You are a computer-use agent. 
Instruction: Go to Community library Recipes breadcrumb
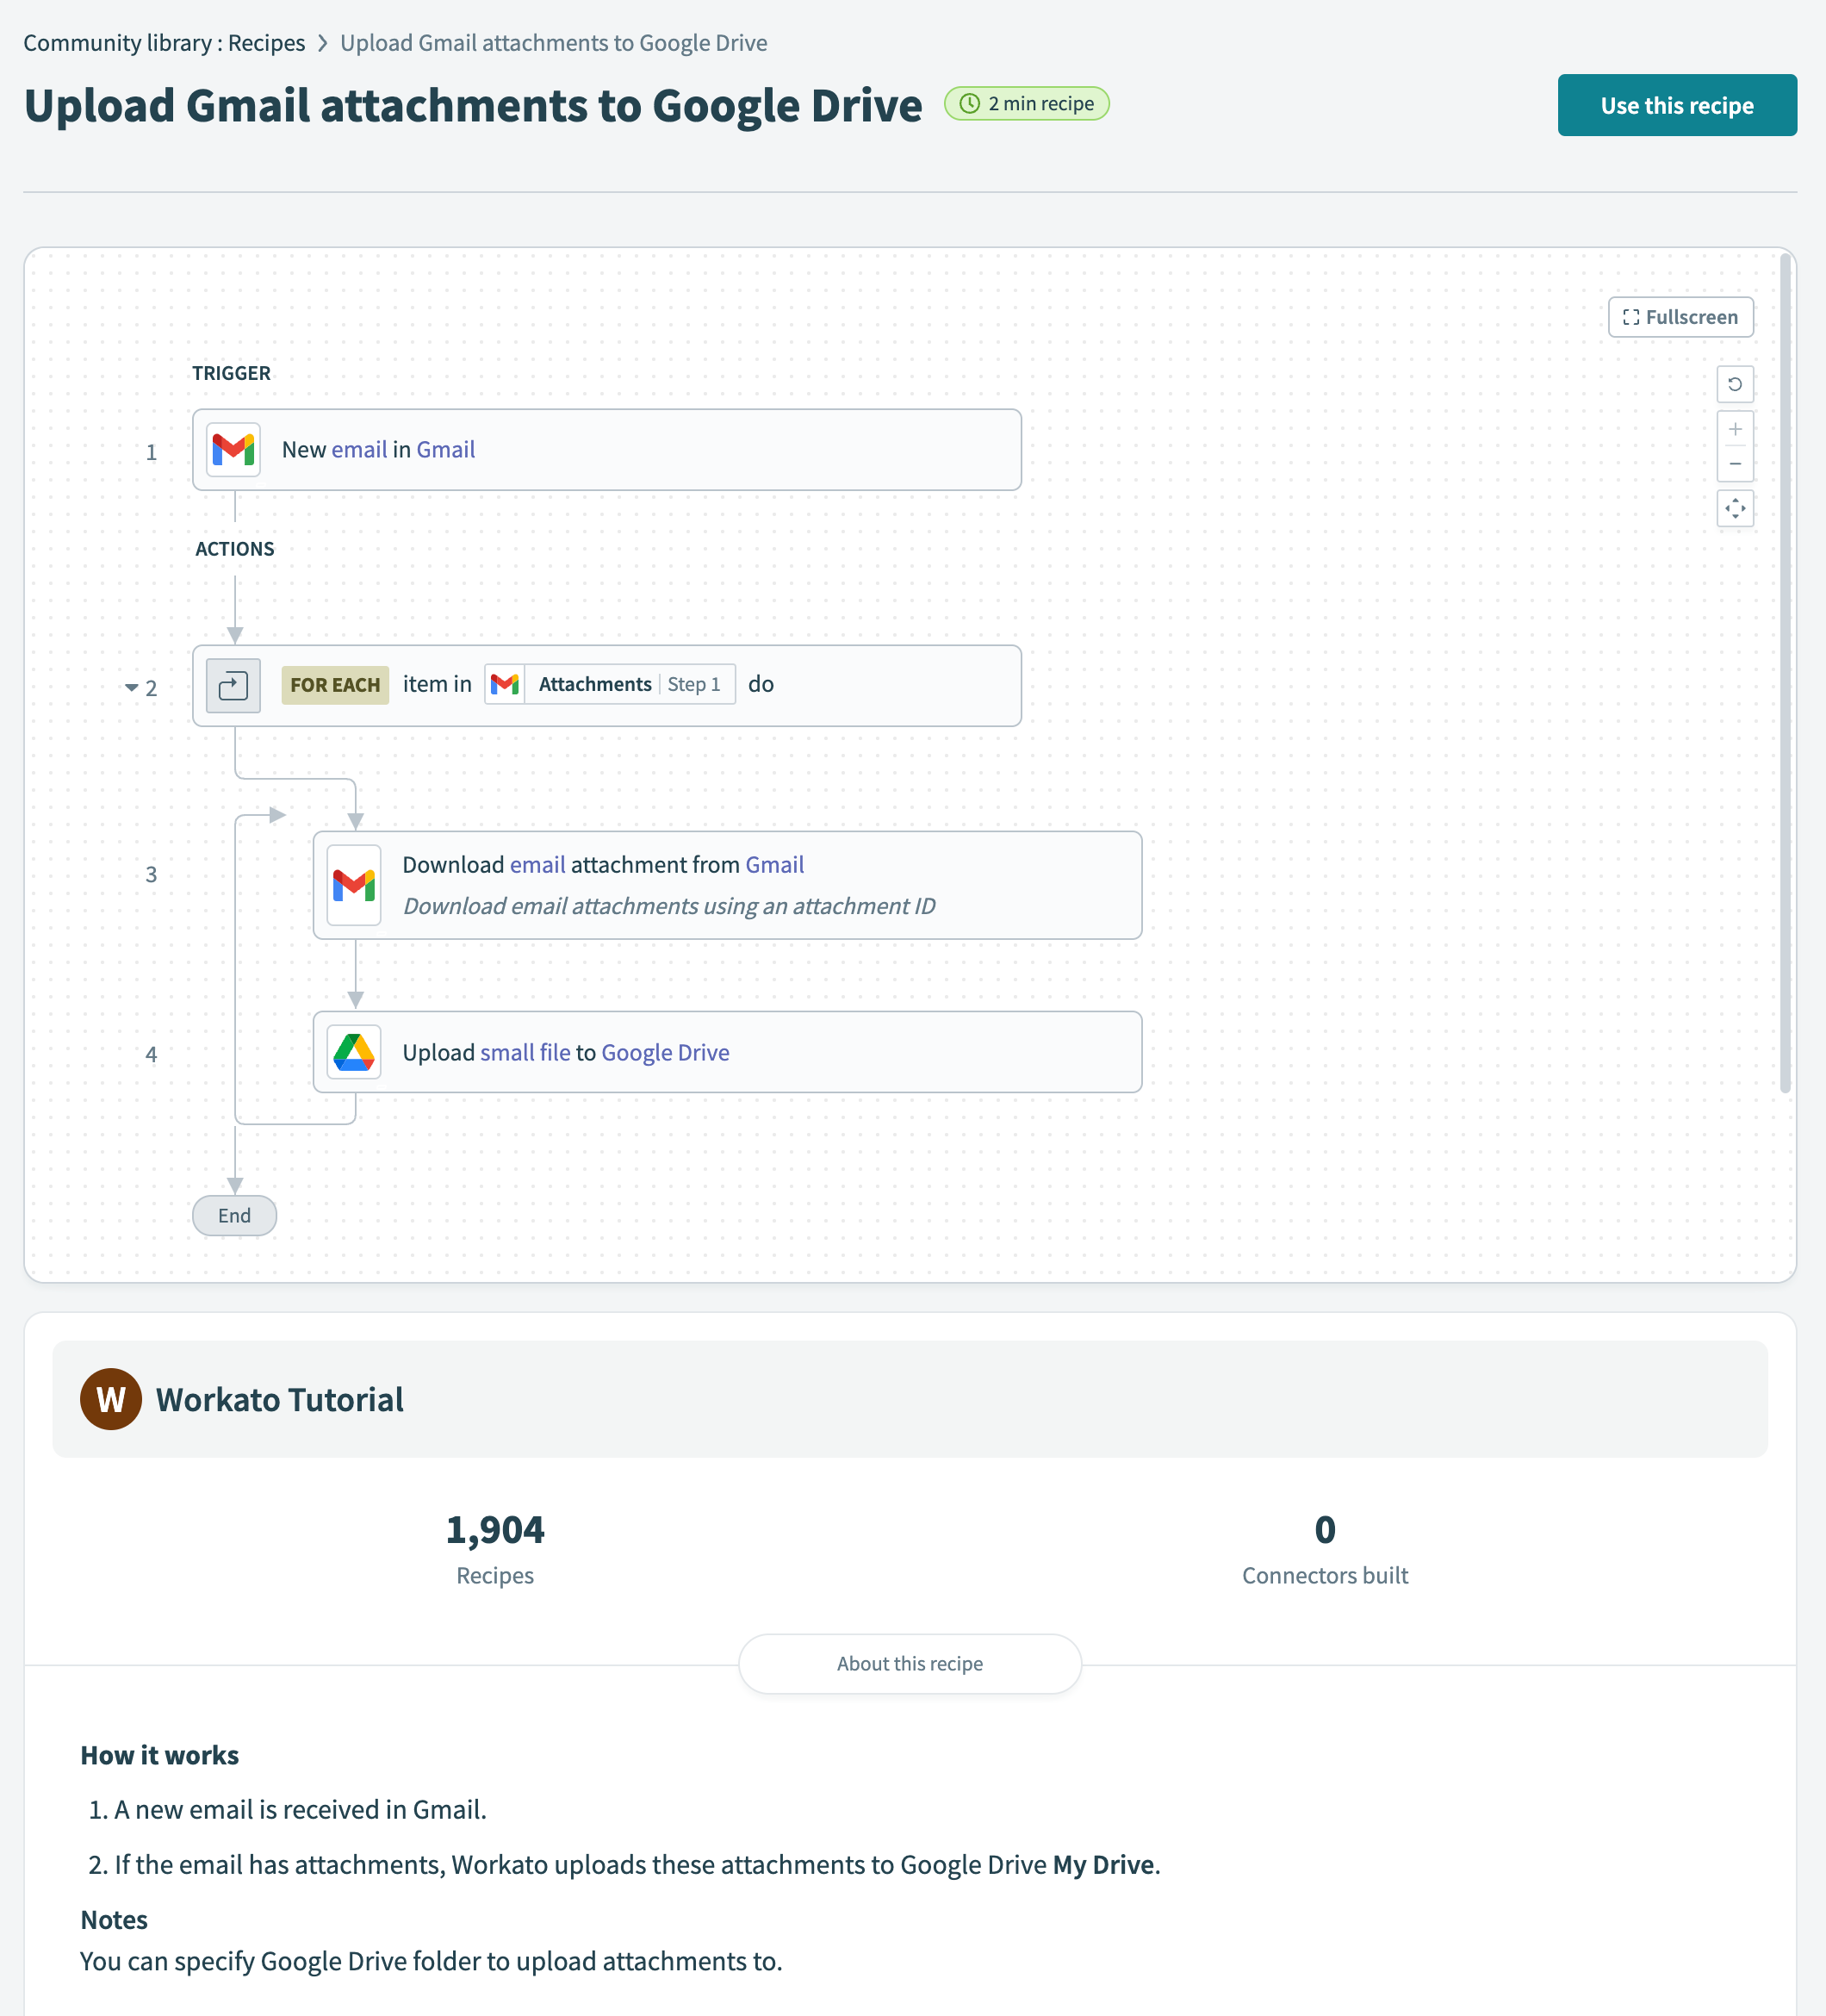[x=164, y=43]
